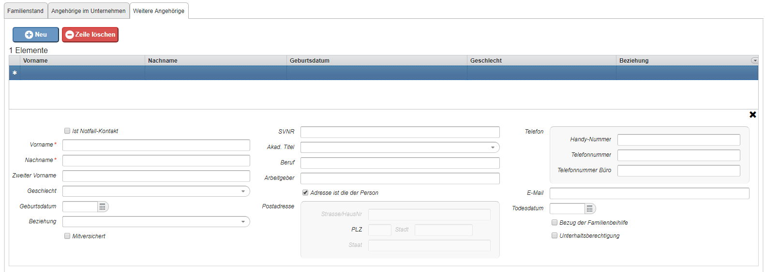Close the detail form with X icon
Screen dimensions: 765x272
752,115
